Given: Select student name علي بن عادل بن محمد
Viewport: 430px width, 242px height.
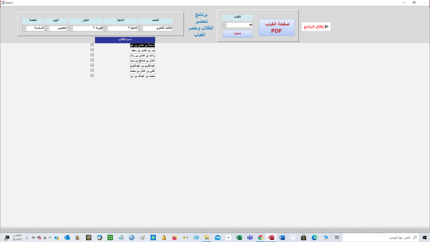Looking at the screenshot, I should tap(143, 71).
